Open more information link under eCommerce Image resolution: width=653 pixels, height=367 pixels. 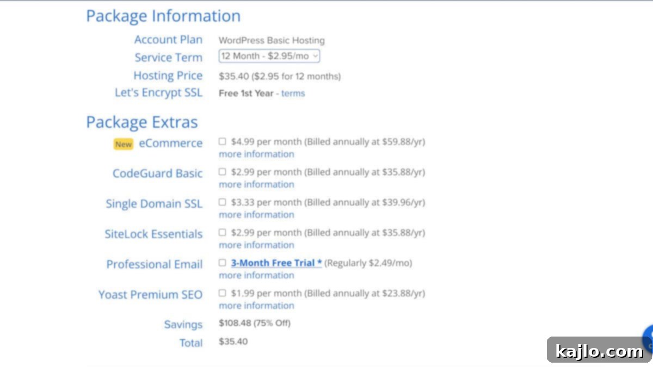coord(256,154)
